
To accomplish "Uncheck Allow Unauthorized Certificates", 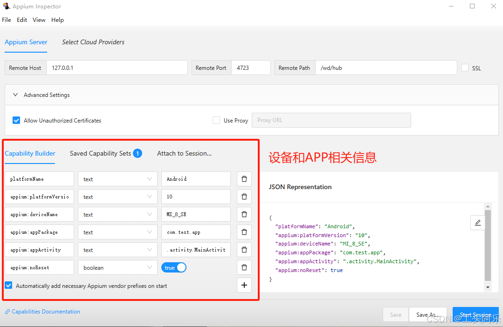I will (x=16, y=120).
